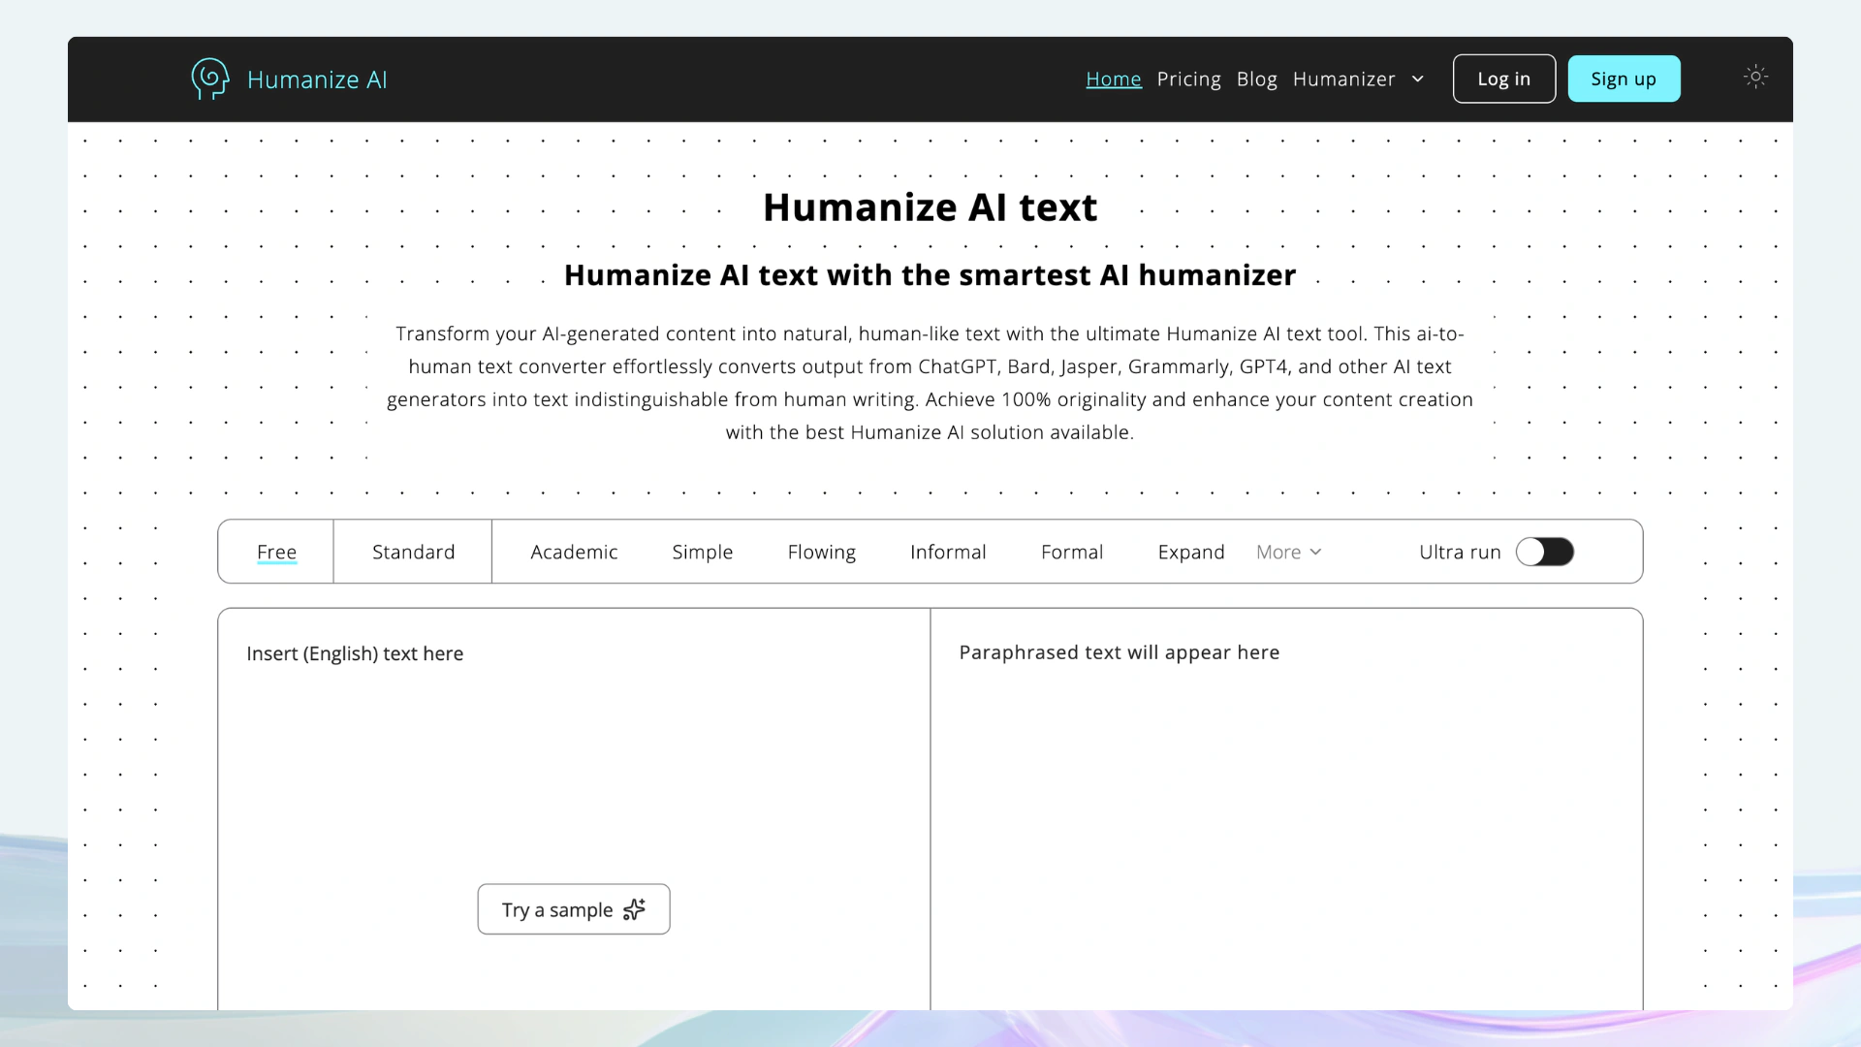Expand the Humanizer dropdown chevron
This screenshot has width=1861, height=1047.
[x=1418, y=79]
